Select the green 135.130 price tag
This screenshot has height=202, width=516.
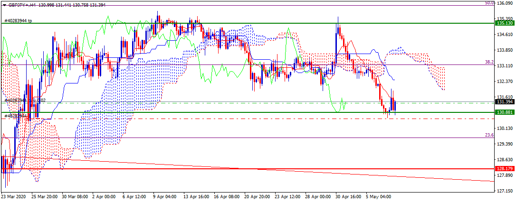[505, 23]
